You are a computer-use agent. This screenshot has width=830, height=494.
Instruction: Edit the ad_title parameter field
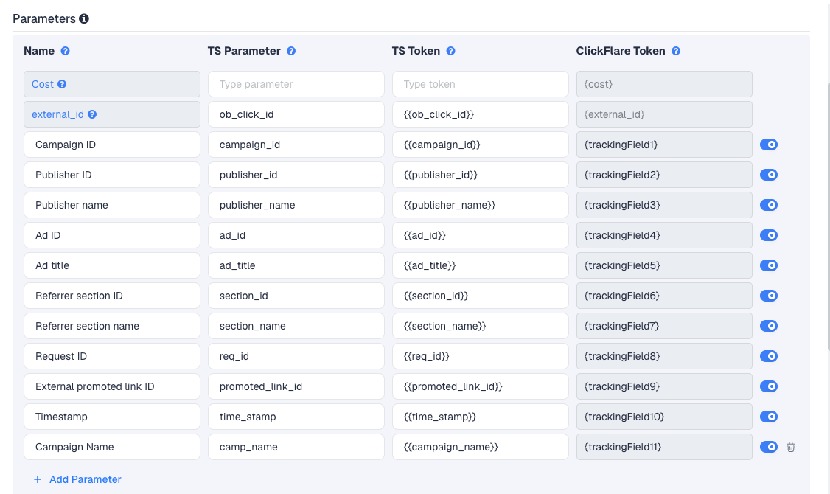tap(296, 265)
